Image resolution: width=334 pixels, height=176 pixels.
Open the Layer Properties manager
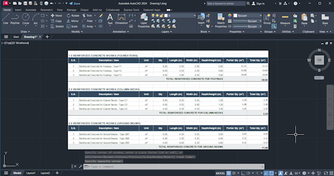point(144,21)
